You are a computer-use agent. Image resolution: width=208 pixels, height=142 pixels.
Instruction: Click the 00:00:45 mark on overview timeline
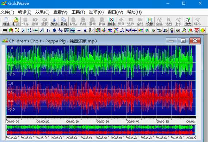pos(147,138)
